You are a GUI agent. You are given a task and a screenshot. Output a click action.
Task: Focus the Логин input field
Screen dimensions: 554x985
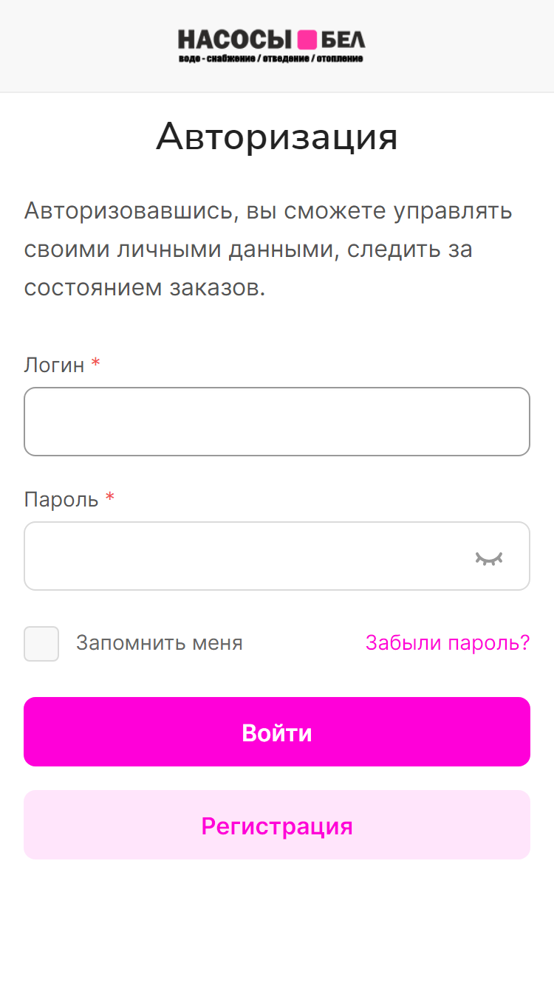tap(277, 422)
